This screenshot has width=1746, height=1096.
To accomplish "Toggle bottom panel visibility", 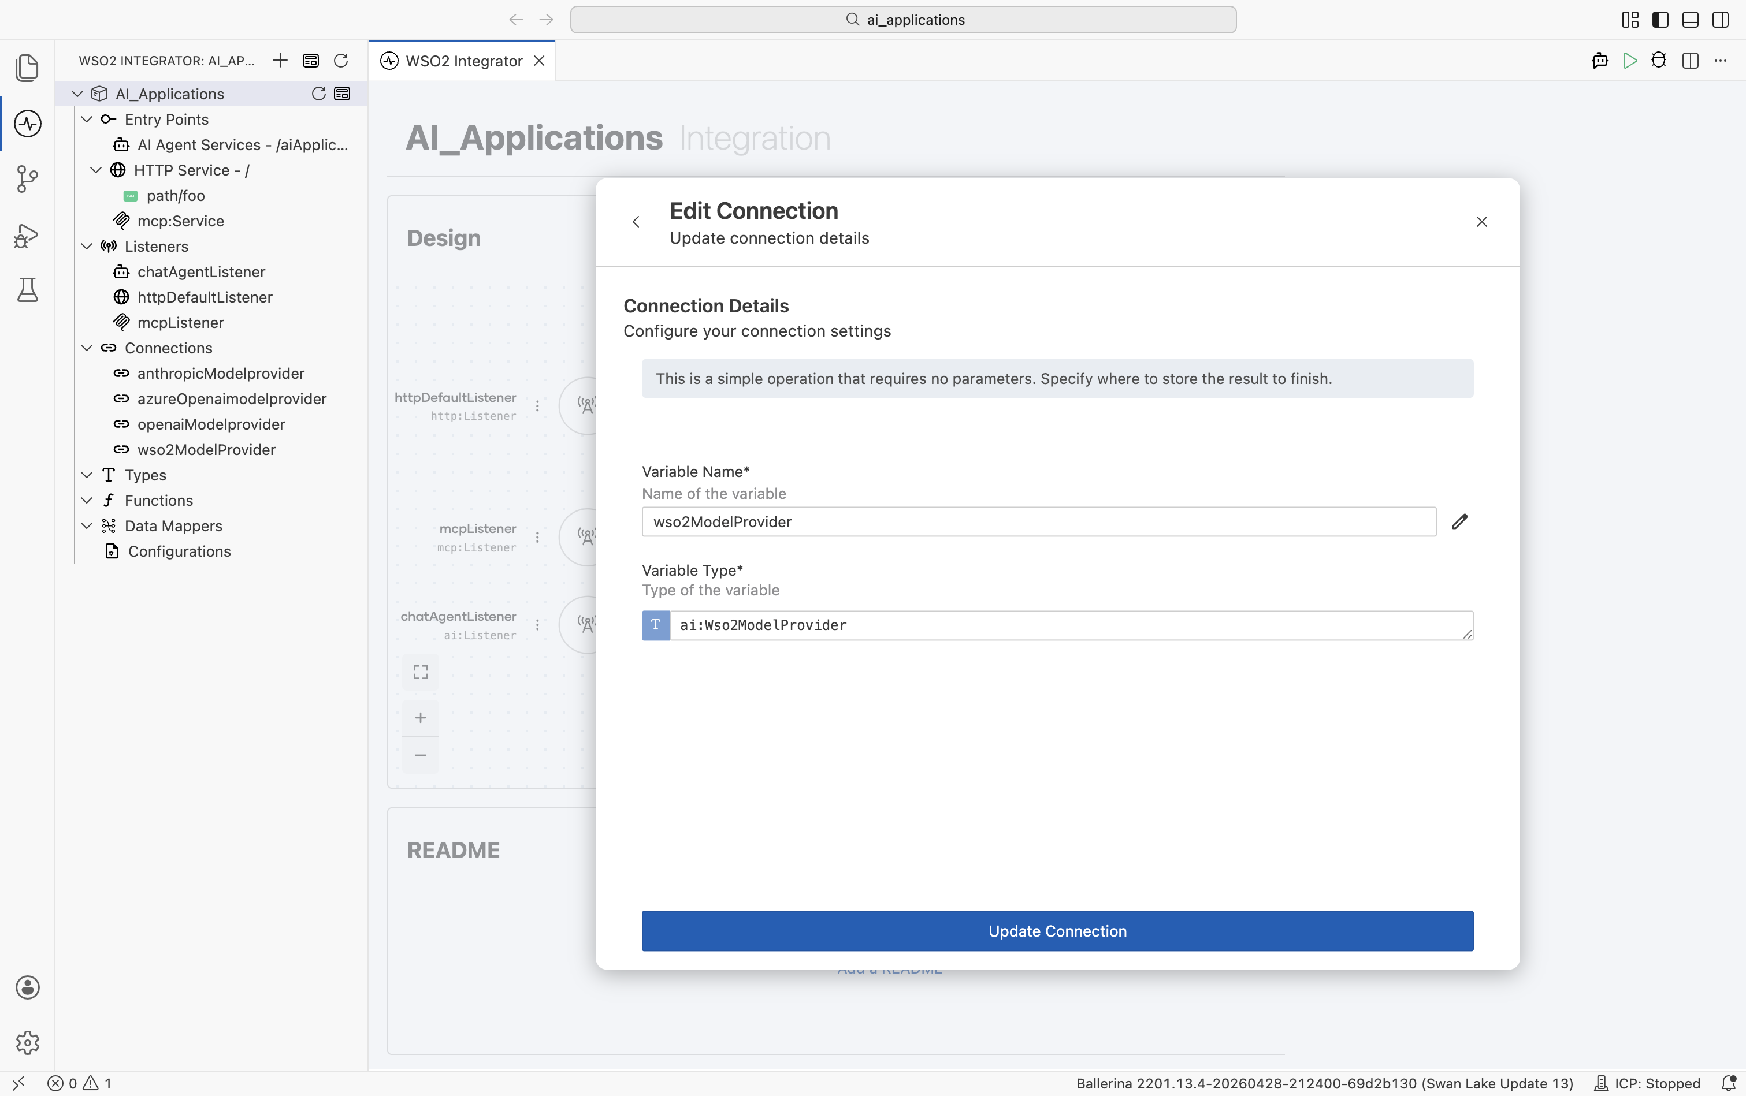I will pyautogui.click(x=1690, y=20).
